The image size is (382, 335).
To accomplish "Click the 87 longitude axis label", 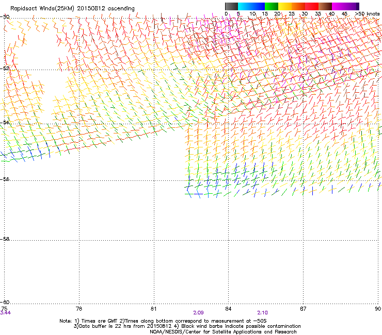I will 303,309.
